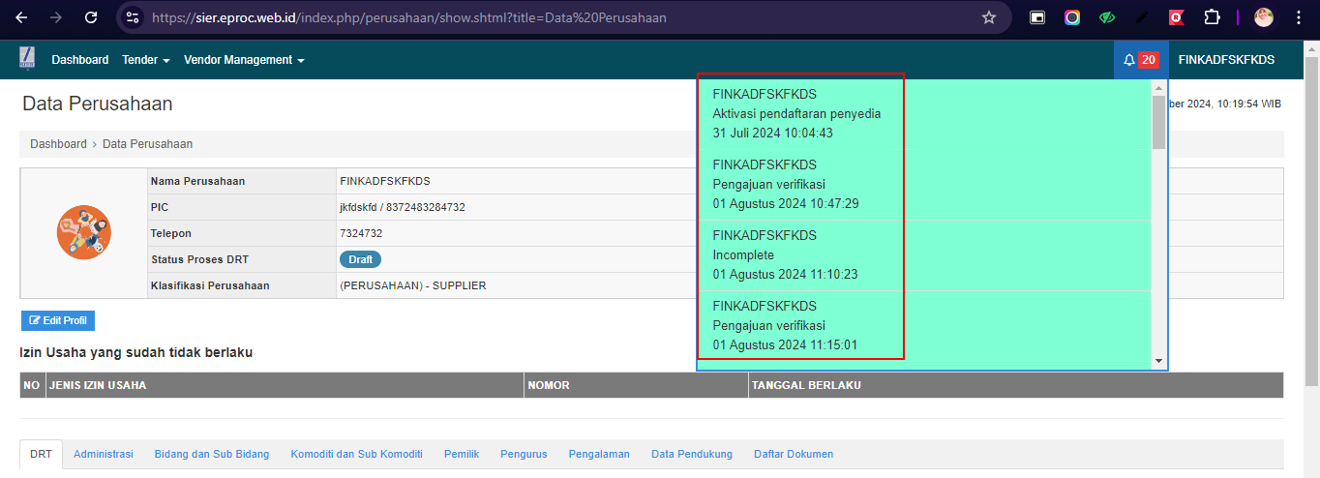Expand the Vendor Management dropdown
Screen dimensions: 1320x478
pos(244,60)
